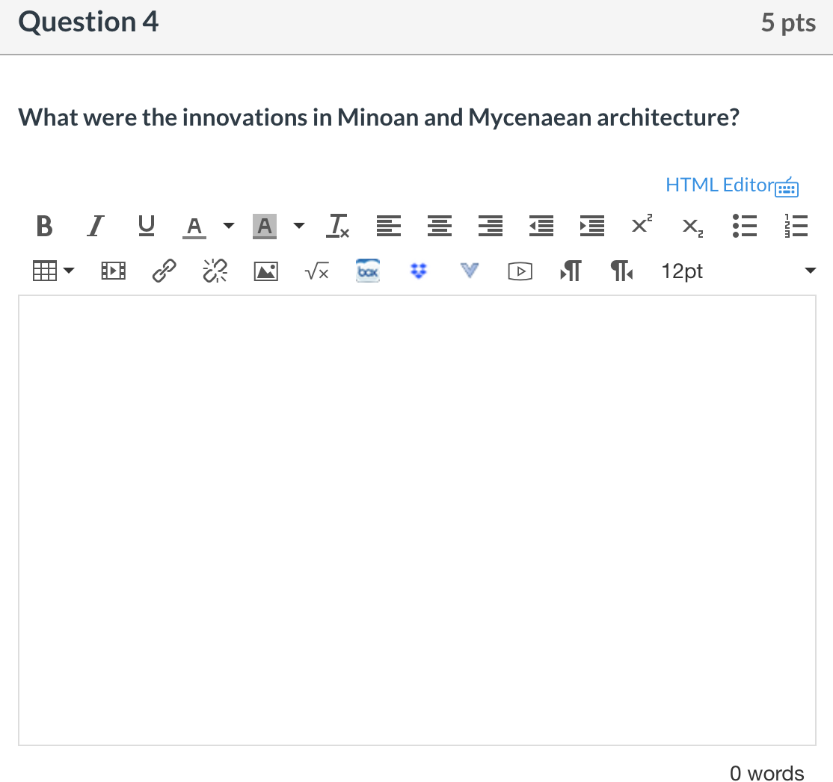Clear formatting with the Tx icon
Screen dimensions: 833x782
337,226
